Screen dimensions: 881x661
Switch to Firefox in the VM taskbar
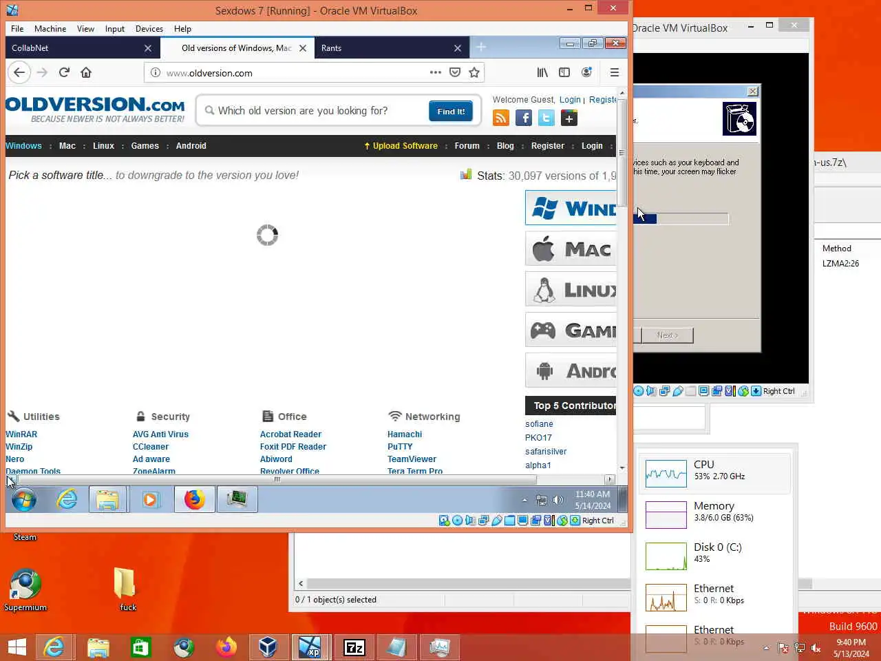point(194,499)
